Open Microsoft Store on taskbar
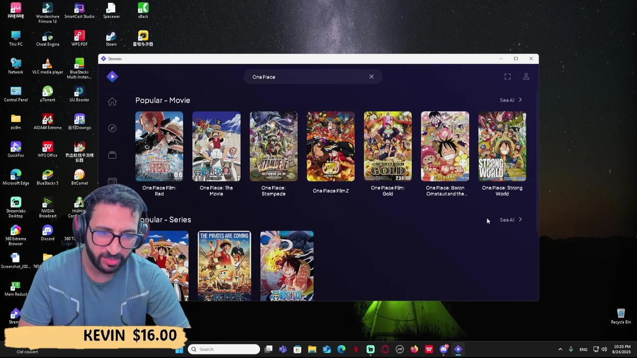 click(x=297, y=349)
